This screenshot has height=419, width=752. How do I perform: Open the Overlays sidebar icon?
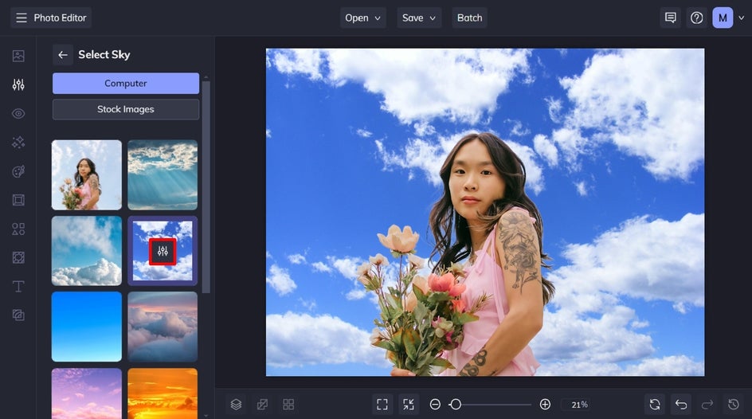click(18, 257)
